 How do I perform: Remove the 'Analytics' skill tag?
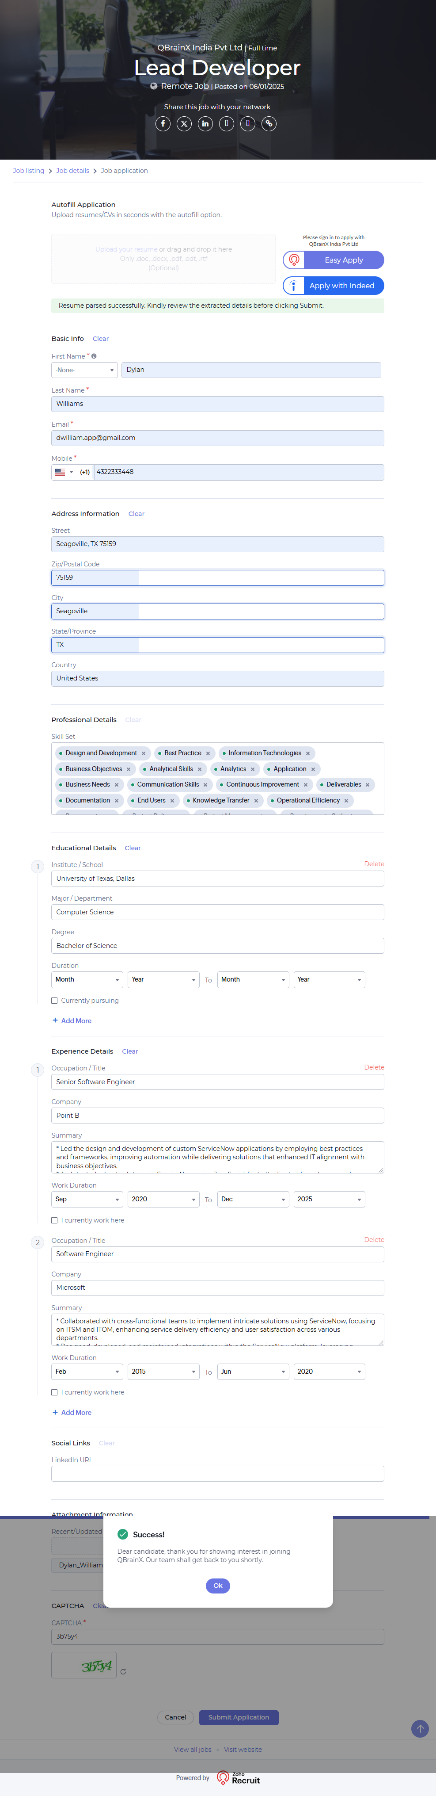[x=252, y=769]
